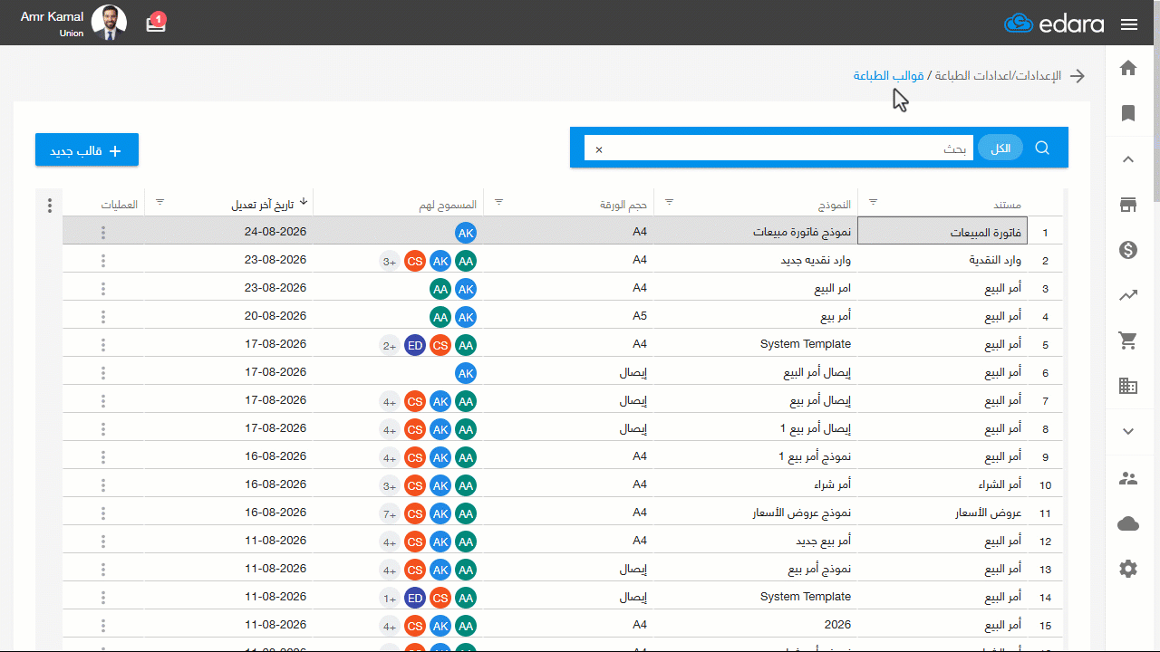Screen dimensions: 1160x652
Task: Open actions menu for فاتورة المبيعات row
Action: (x=103, y=233)
